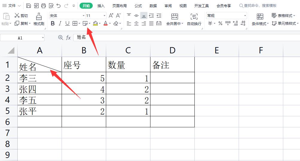Switch to 插入 tab
The image size is (300, 161).
[101, 6]
